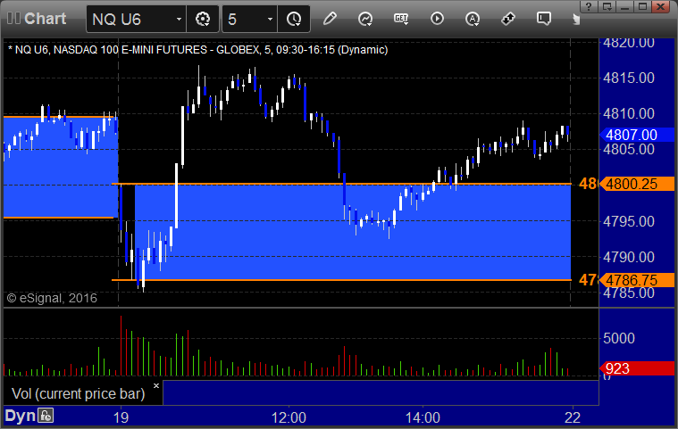Click the 4807.00 current price marker
Image resolution: width=678 pixels, height=429 pixels.
[x=637, y=135]
